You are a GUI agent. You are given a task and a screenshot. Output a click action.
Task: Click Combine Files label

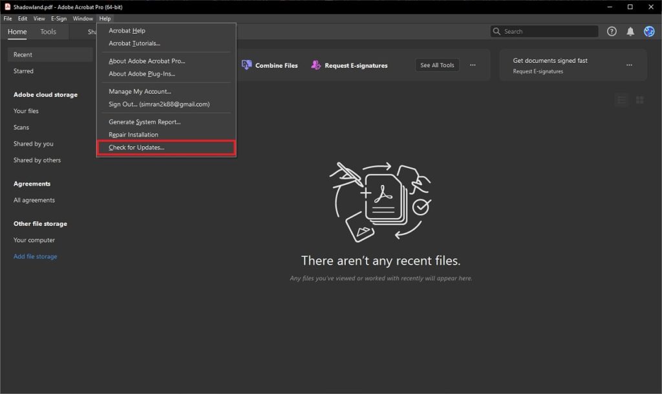277,65
